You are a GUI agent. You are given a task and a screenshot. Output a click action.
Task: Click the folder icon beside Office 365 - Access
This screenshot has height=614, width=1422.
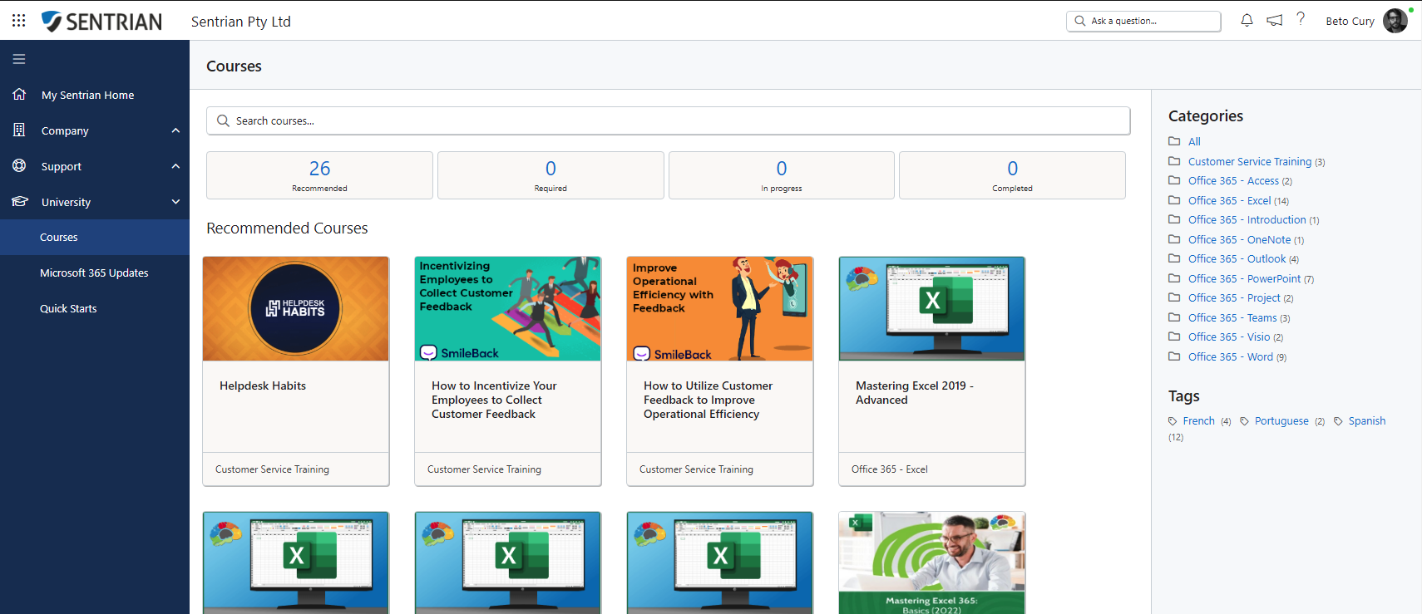pos(1174,180)
